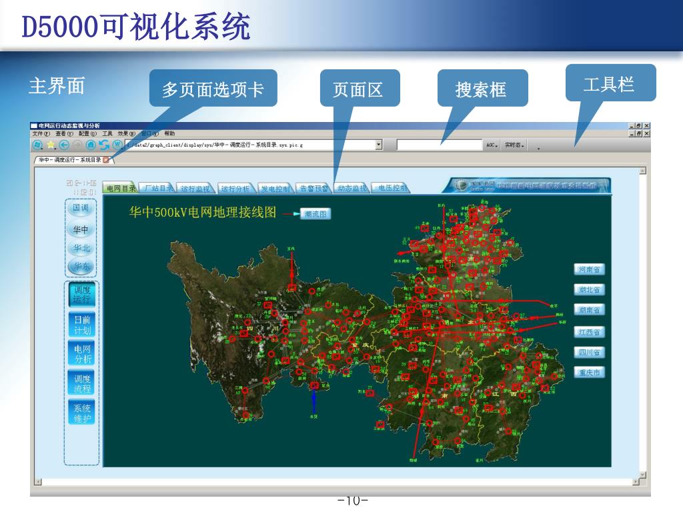This screenshot has height=512, width=683.
Task: Click the 华中500kV电网地理接线图 title
Action: pos(203,213)
